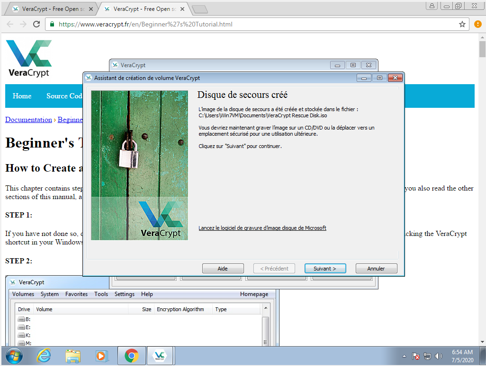The image size is (486, 366).
Task: Click Favorites menu in tutorial screenshot
Action: click(77, 294)
